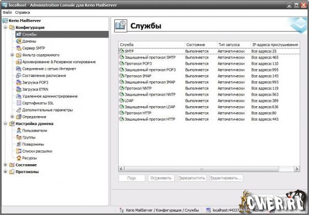The width and height of the screenshot is (309, 215).
Task: Select the Защищенный протокол POP3 row
Action: click(209, 70)
